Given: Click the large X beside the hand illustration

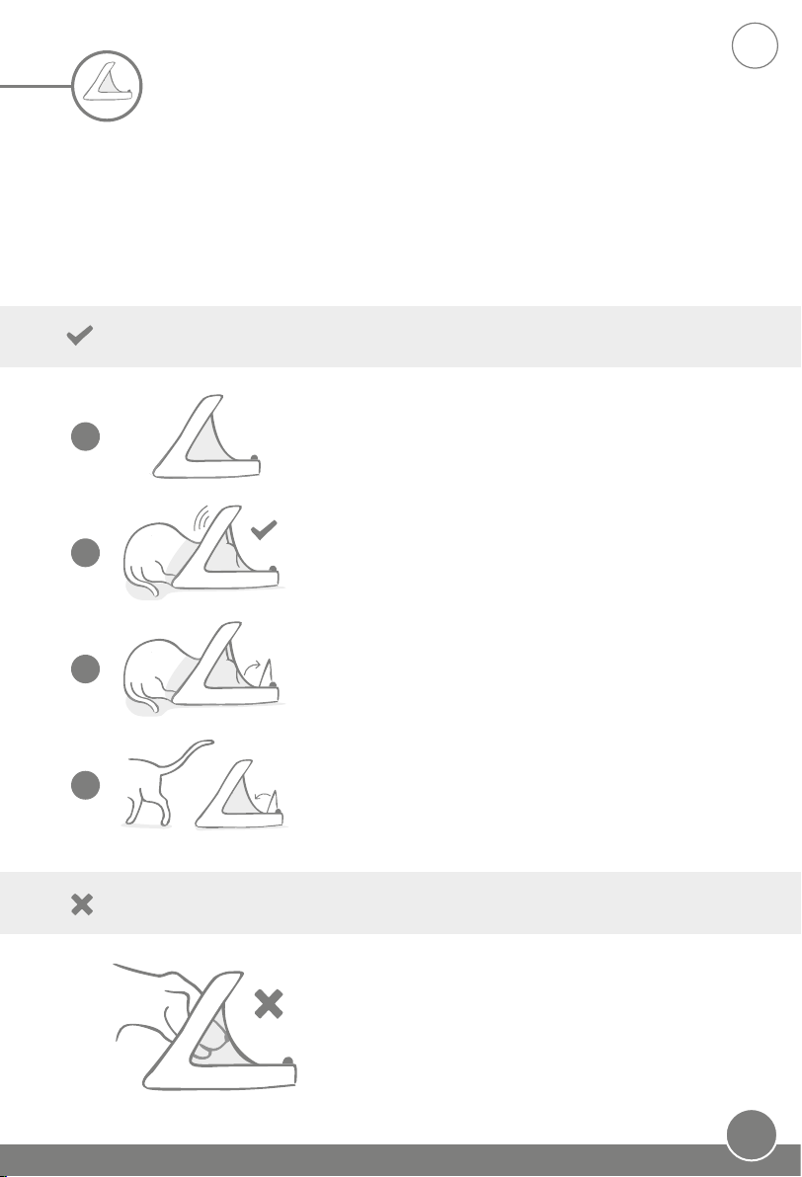Looking at the screenshot, I should point(268,1004).
